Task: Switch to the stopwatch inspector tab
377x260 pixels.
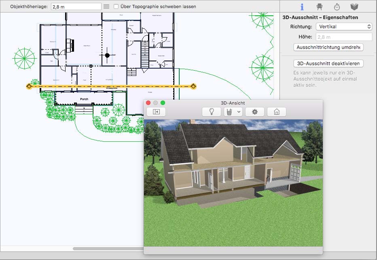Action: click(337, 7)
